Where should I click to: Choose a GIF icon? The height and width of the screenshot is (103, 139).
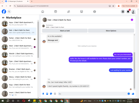click(55, 94)
